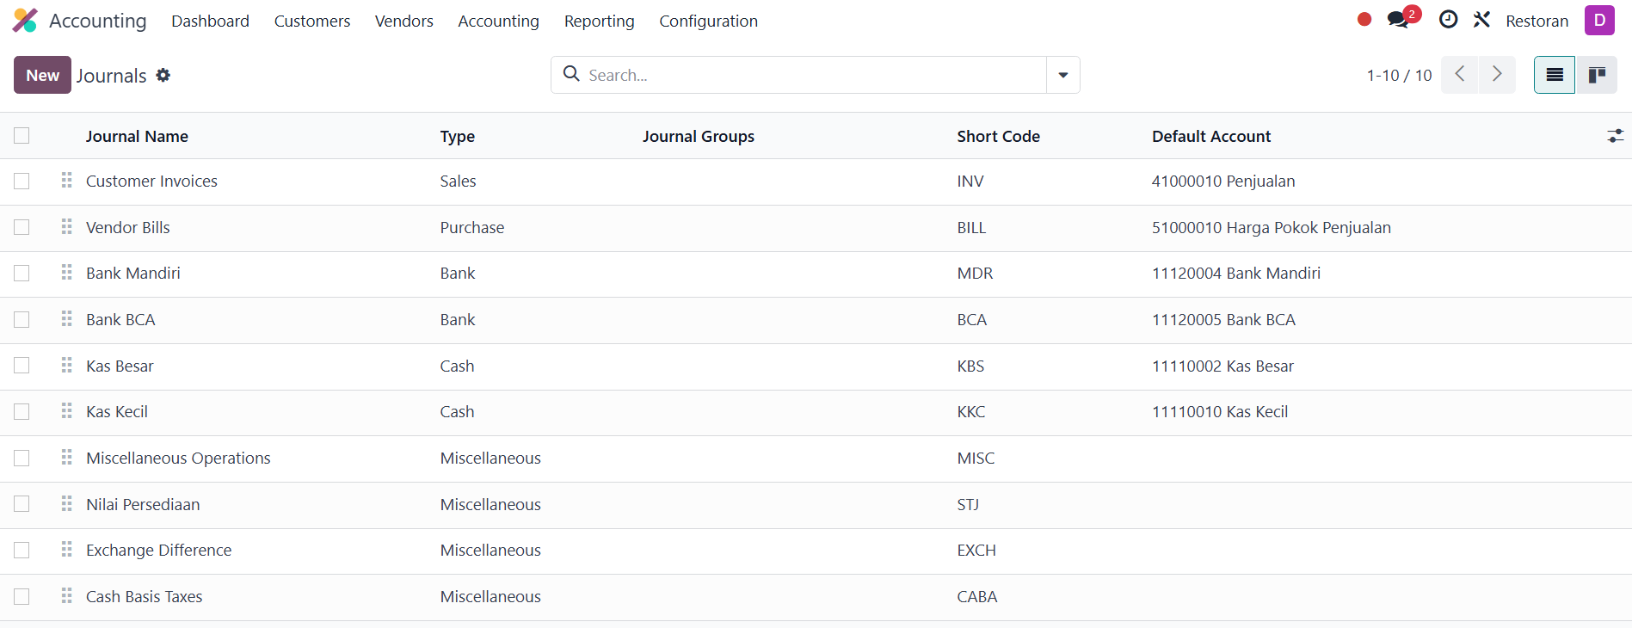Open the Dashboard menu

pos(210,21)
